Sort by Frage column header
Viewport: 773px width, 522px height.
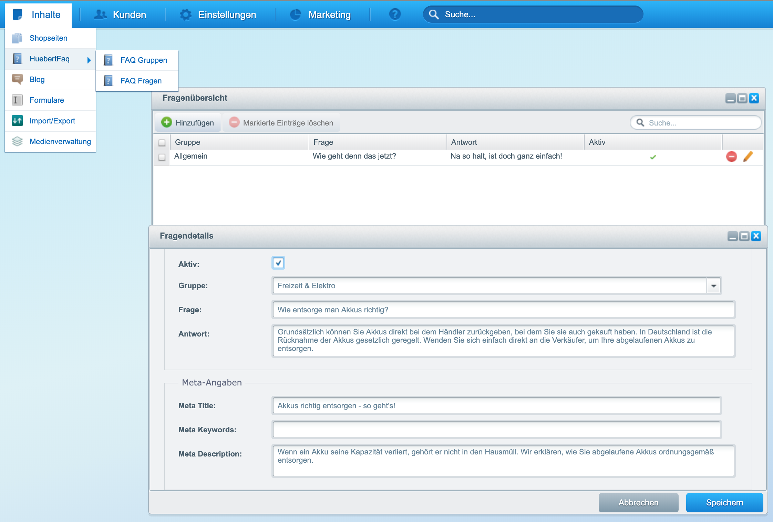click(378, 142)
